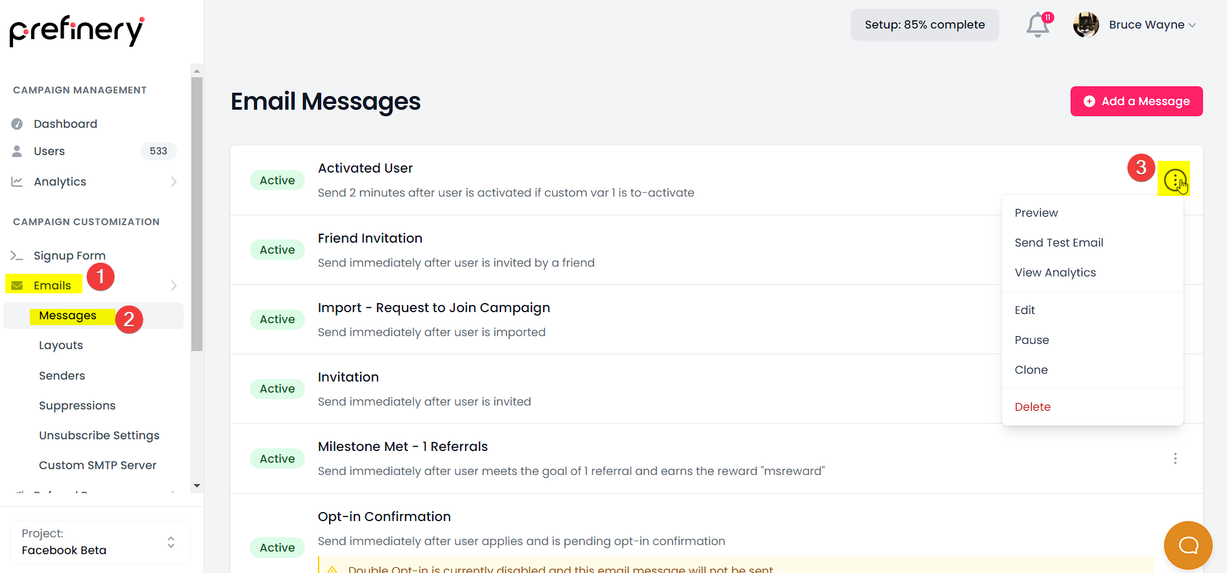Click the Users person icon
Screen dimensions: 1227x573
17,151
